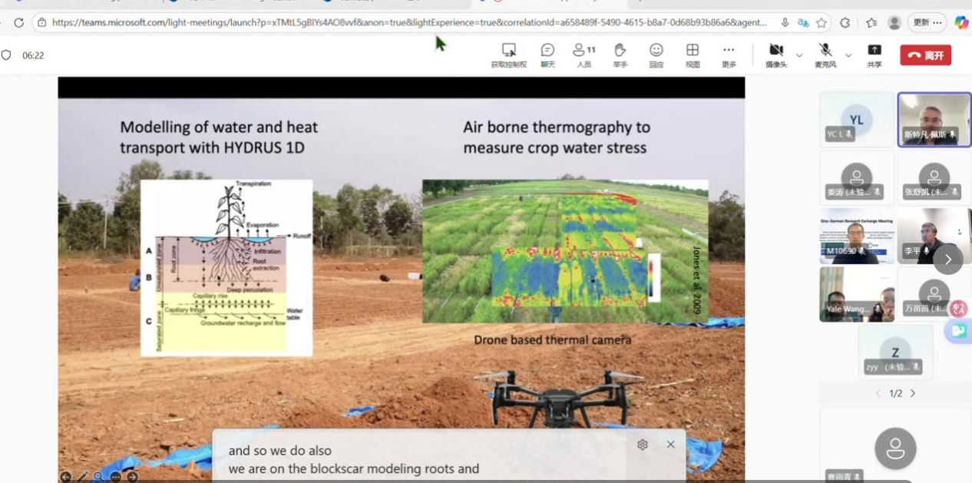Toggle favorite star in the address bar
This screenshot has width=972, height=483.
pyautogui.click(x=822, y=23)
